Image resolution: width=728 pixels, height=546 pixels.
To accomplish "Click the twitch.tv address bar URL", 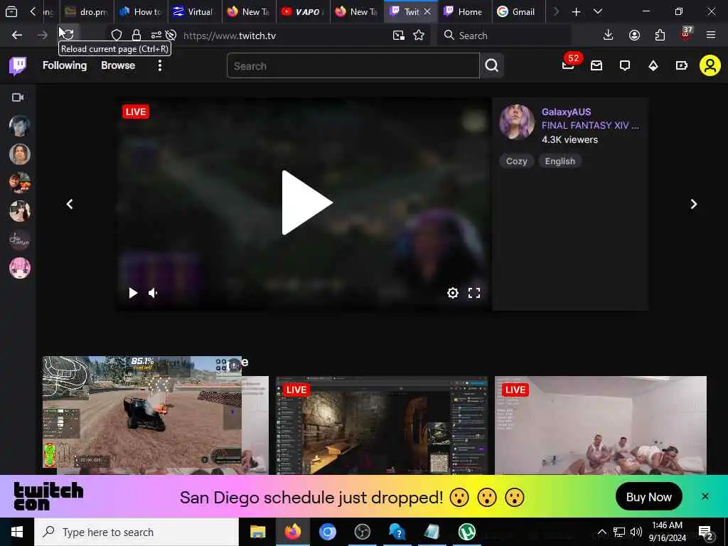I will click(x=230, y=36).
